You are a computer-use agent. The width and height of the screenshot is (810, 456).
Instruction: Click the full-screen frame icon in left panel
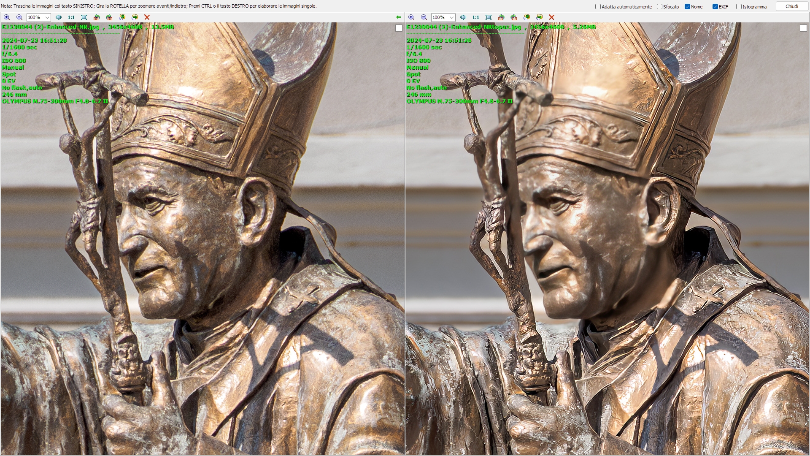click(x=84, y=17)
